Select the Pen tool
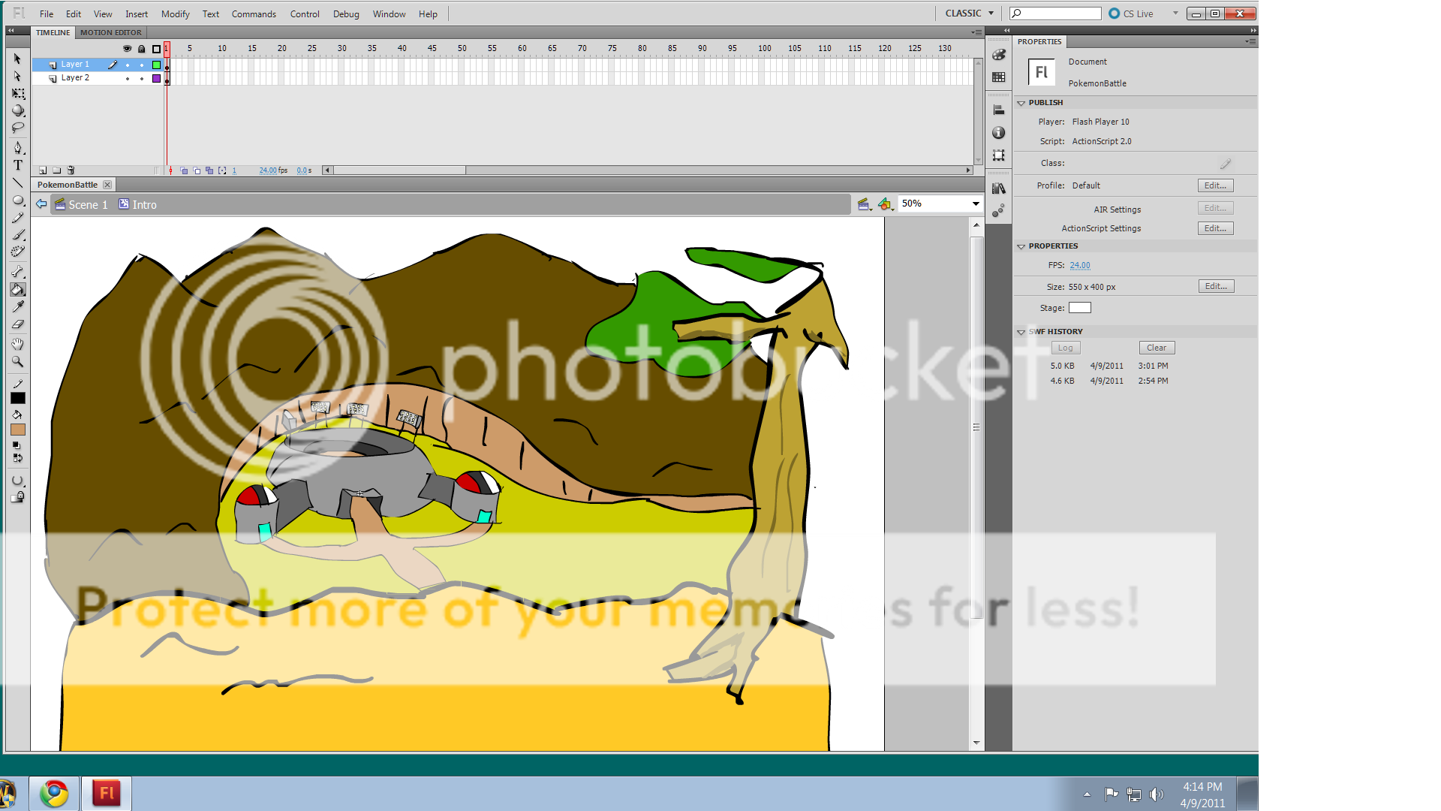This screenshot has width=1441, height=811. coord(17,148)
